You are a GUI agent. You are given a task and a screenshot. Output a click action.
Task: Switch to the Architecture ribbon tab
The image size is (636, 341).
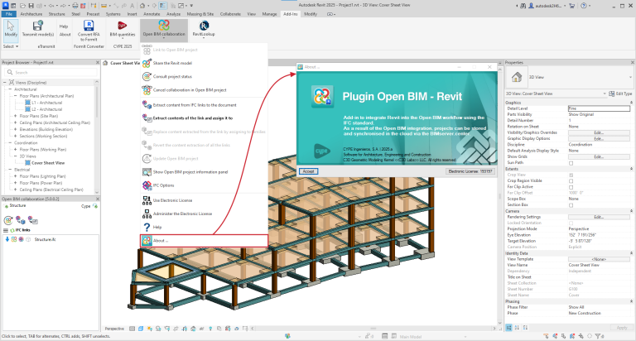(31, 14)
